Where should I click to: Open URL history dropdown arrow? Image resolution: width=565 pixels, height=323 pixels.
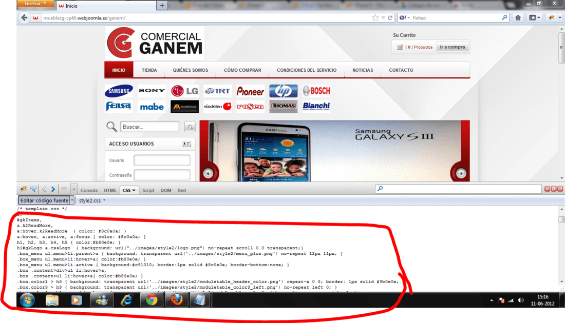click(383, 17)
